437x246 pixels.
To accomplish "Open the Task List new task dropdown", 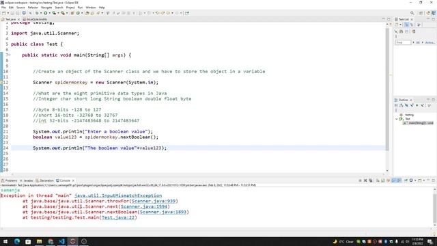I will click(401, 25).
